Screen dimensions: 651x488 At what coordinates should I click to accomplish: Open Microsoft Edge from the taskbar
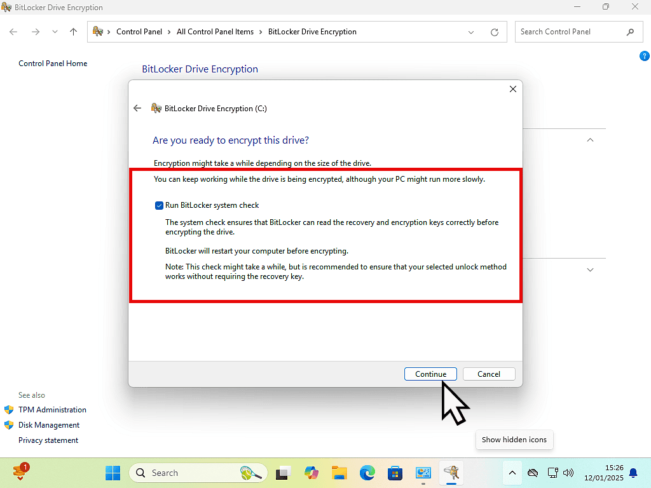[367, 473]
